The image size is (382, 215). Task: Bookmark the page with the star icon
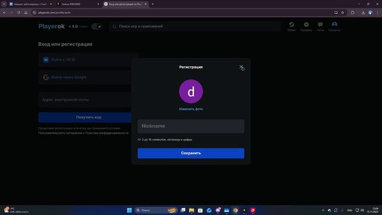pos(343,13)
